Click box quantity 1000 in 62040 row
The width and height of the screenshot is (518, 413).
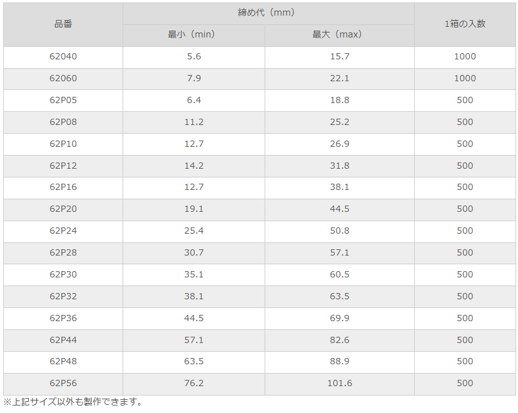465,56
